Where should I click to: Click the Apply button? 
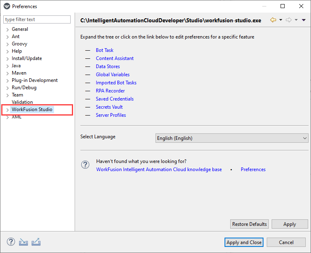[290, 224]
